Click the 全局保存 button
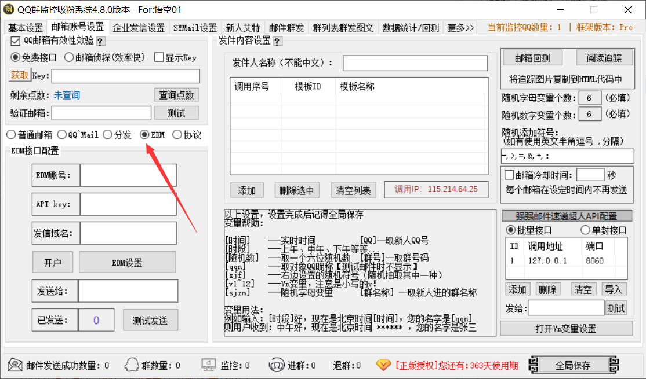 tap(573, 365)
